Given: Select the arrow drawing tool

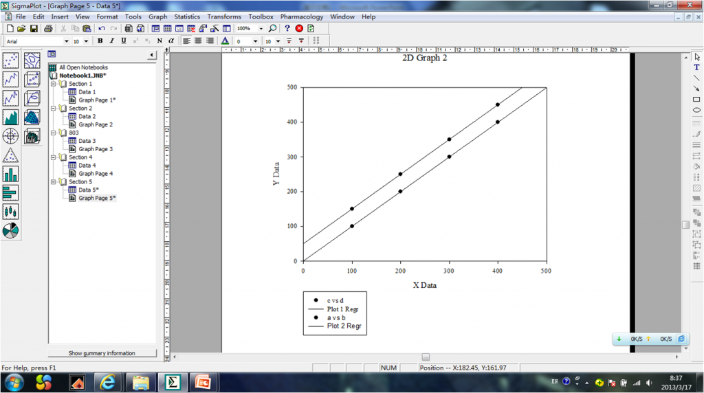Looking at the screenshot, I should [x=696, y=89].
